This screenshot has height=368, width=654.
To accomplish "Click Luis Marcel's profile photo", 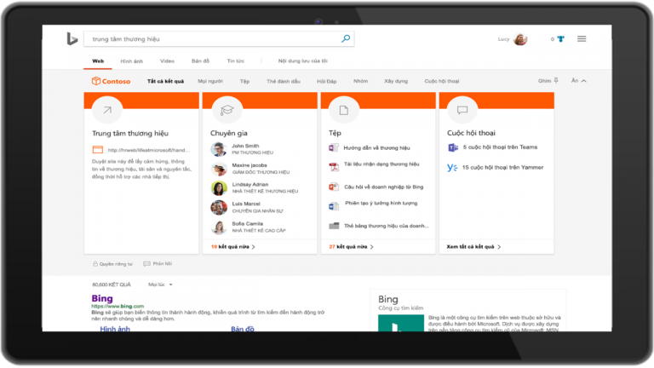I will pyautogui.click(x=219, y=207).
